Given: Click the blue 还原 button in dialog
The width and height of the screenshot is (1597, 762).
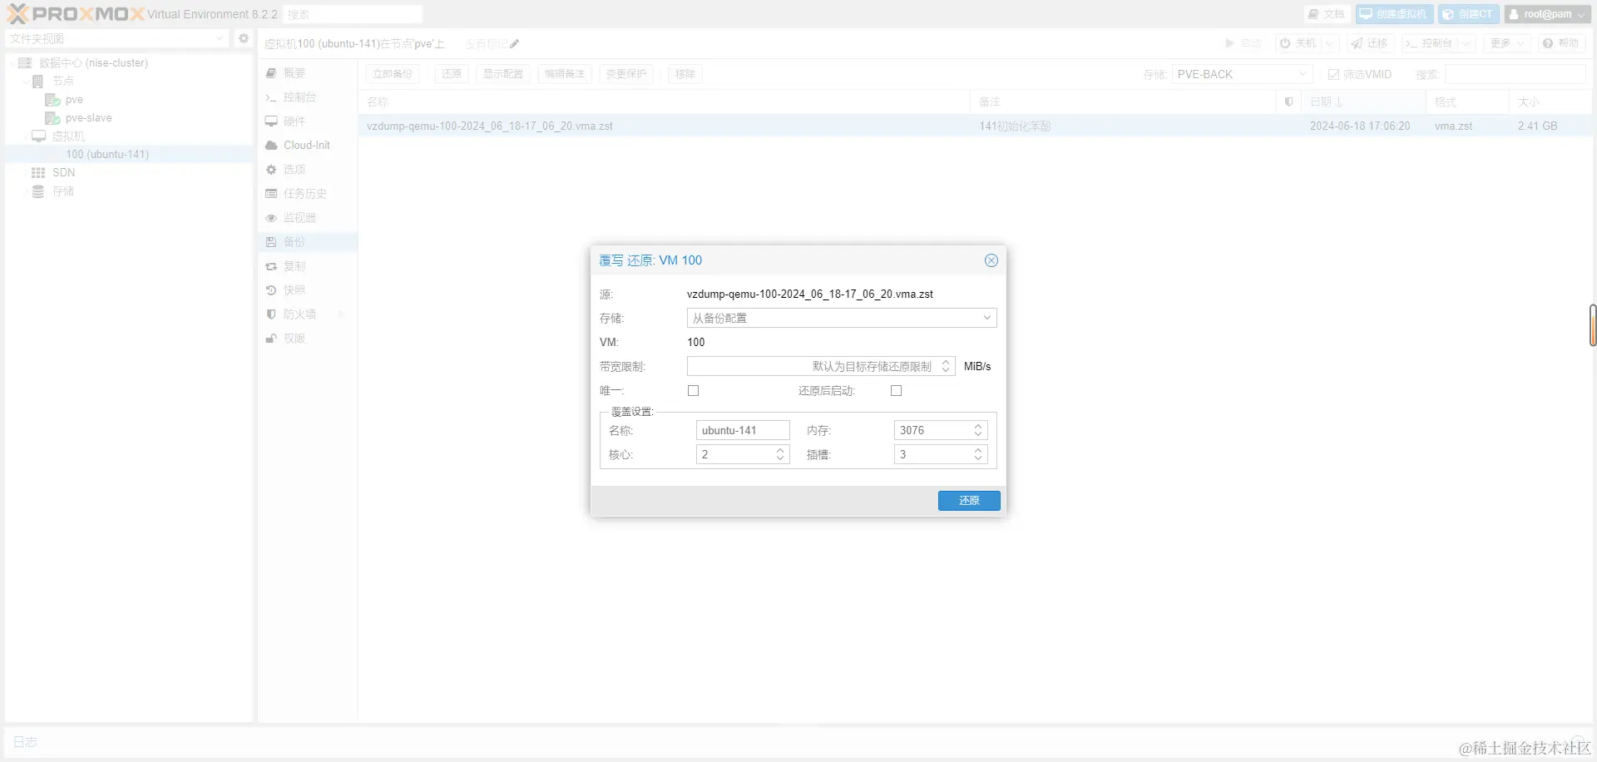Looking at the screenshot, I should pos(969,500).
